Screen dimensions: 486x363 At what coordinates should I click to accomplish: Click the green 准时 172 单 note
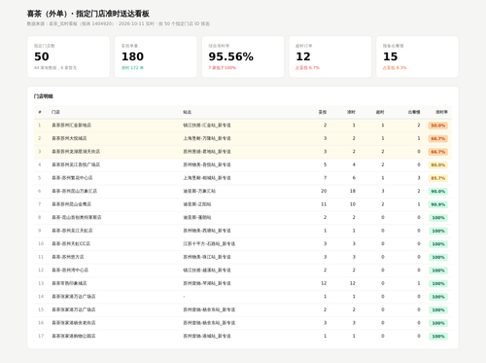coord(132,68)
